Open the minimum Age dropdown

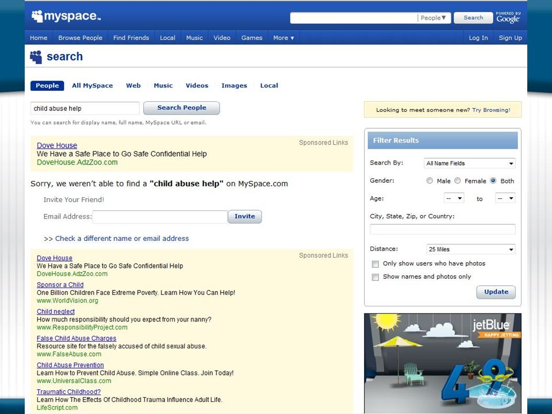pos(454,198)
